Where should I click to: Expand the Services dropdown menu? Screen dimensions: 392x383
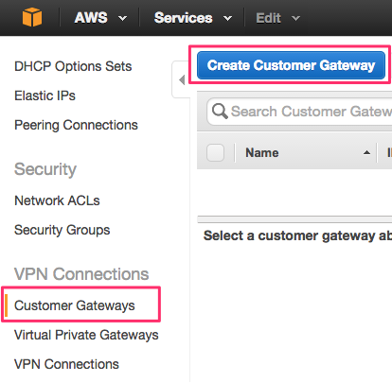point(193,18)
